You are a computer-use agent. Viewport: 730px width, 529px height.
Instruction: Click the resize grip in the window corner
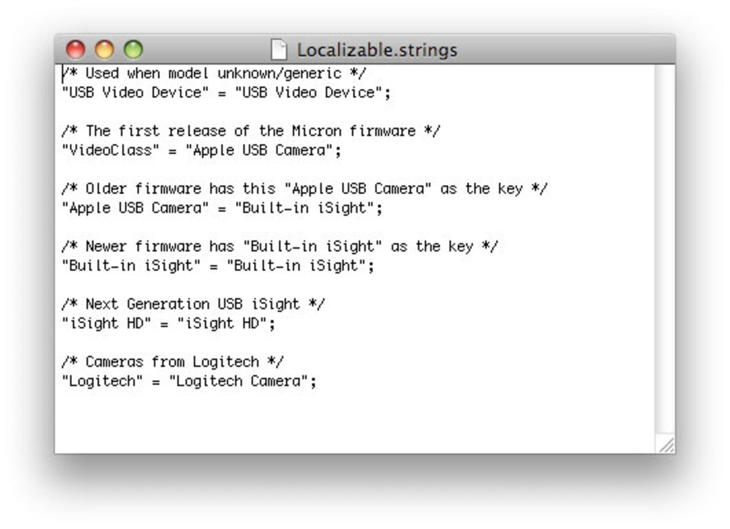click(x=666, y=445)
